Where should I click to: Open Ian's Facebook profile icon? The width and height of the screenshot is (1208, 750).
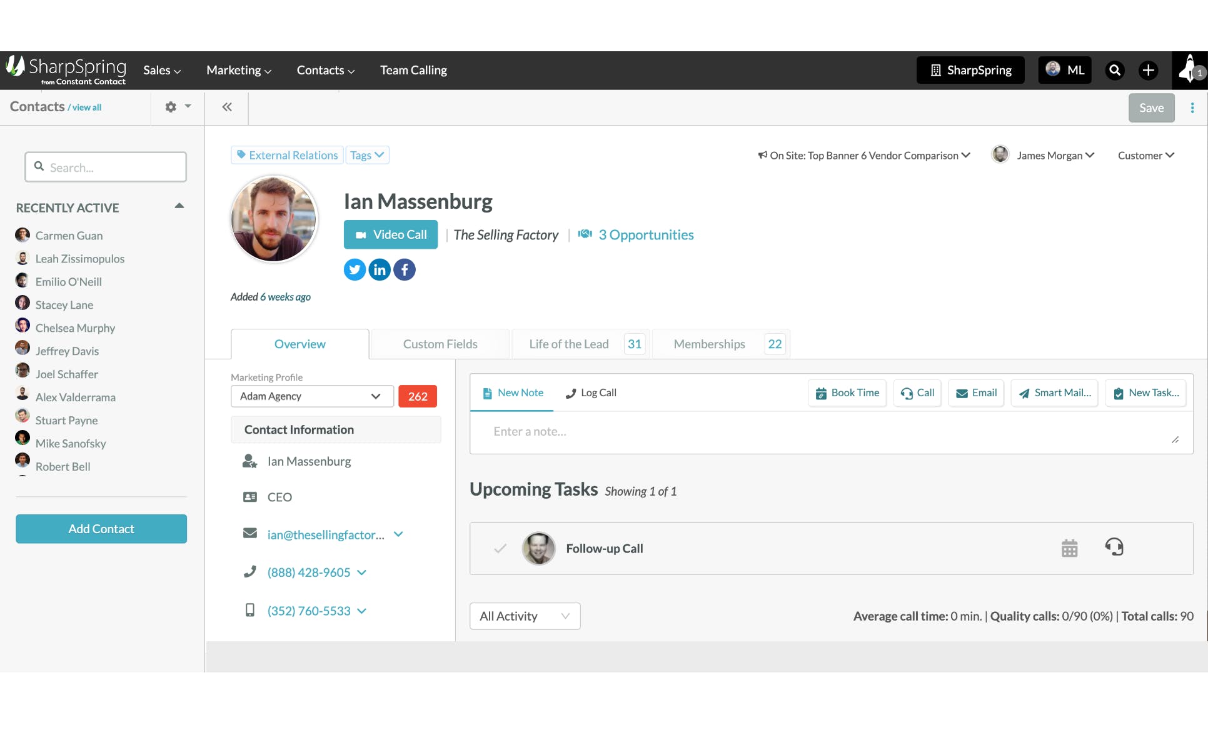point(405,269)
